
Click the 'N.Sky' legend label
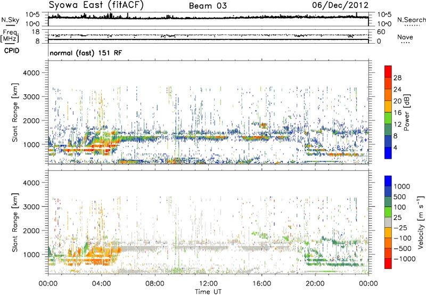[10, 20]
